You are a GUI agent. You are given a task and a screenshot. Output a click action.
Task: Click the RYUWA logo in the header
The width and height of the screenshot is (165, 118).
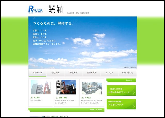[36, 9]
